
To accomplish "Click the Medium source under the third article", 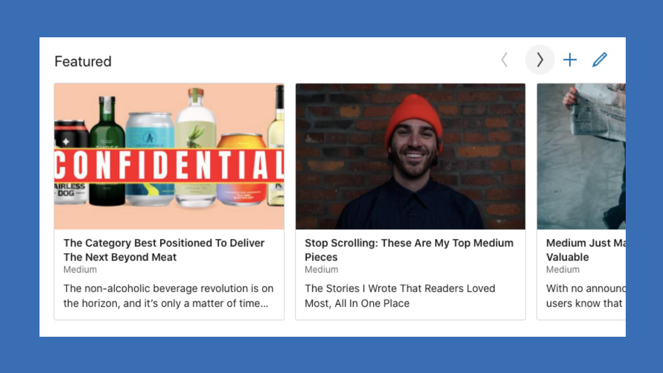I will click(x=563, y=269).
